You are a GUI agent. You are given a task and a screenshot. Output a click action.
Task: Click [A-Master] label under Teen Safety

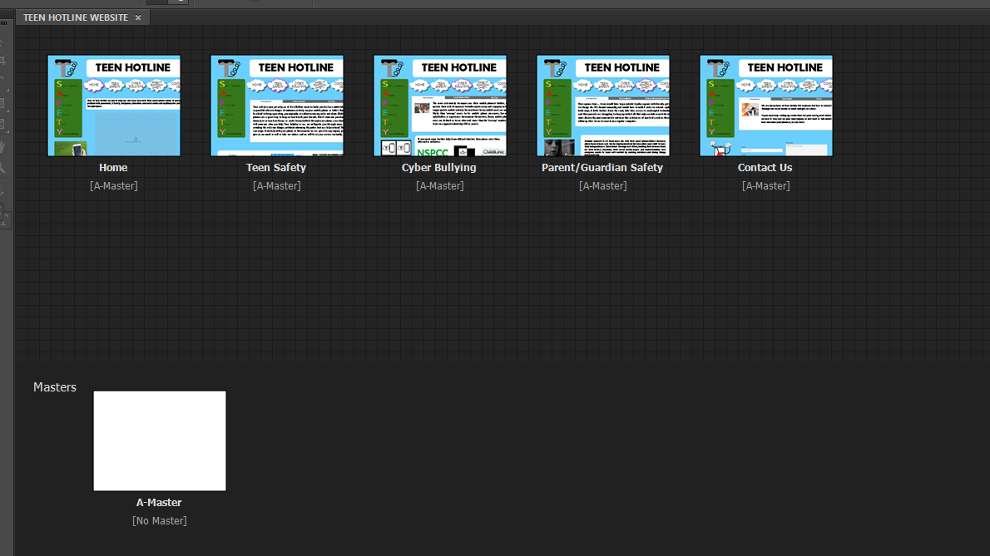click(277, 186)
